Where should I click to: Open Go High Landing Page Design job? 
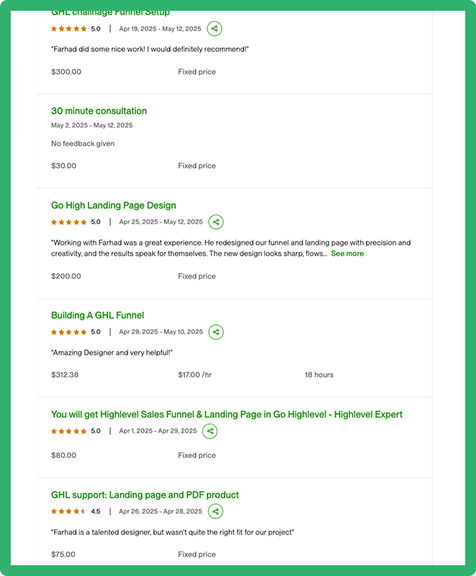tap(113, 205)
